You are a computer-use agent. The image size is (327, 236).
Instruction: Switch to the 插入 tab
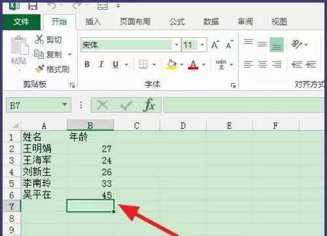pos(93,22)
